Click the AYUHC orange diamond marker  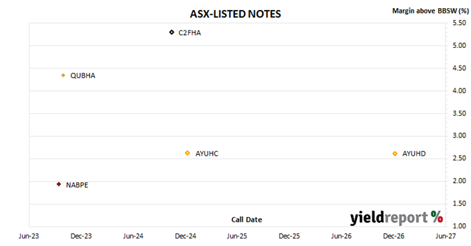187,153
